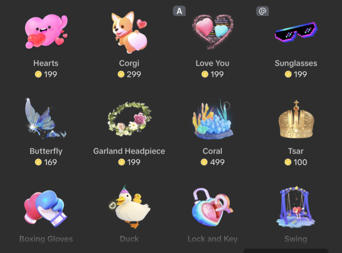Pick the Love You heart gift
The image size is (342, 253).
(212, 32)
